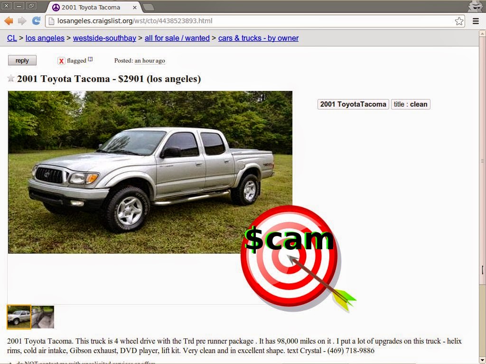Click the browser back arrow
Screen dimensions: 486x364
9,21
